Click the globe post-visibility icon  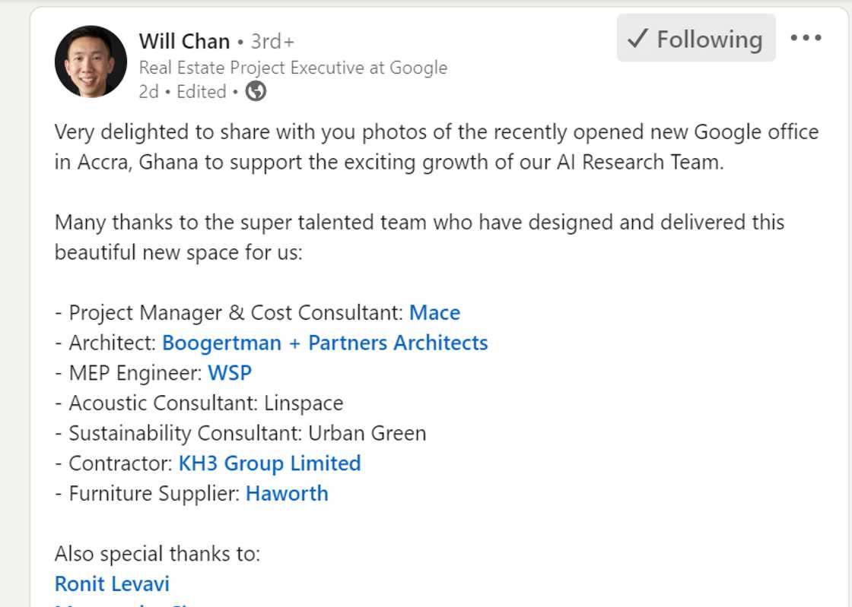[x=256, y=91]
